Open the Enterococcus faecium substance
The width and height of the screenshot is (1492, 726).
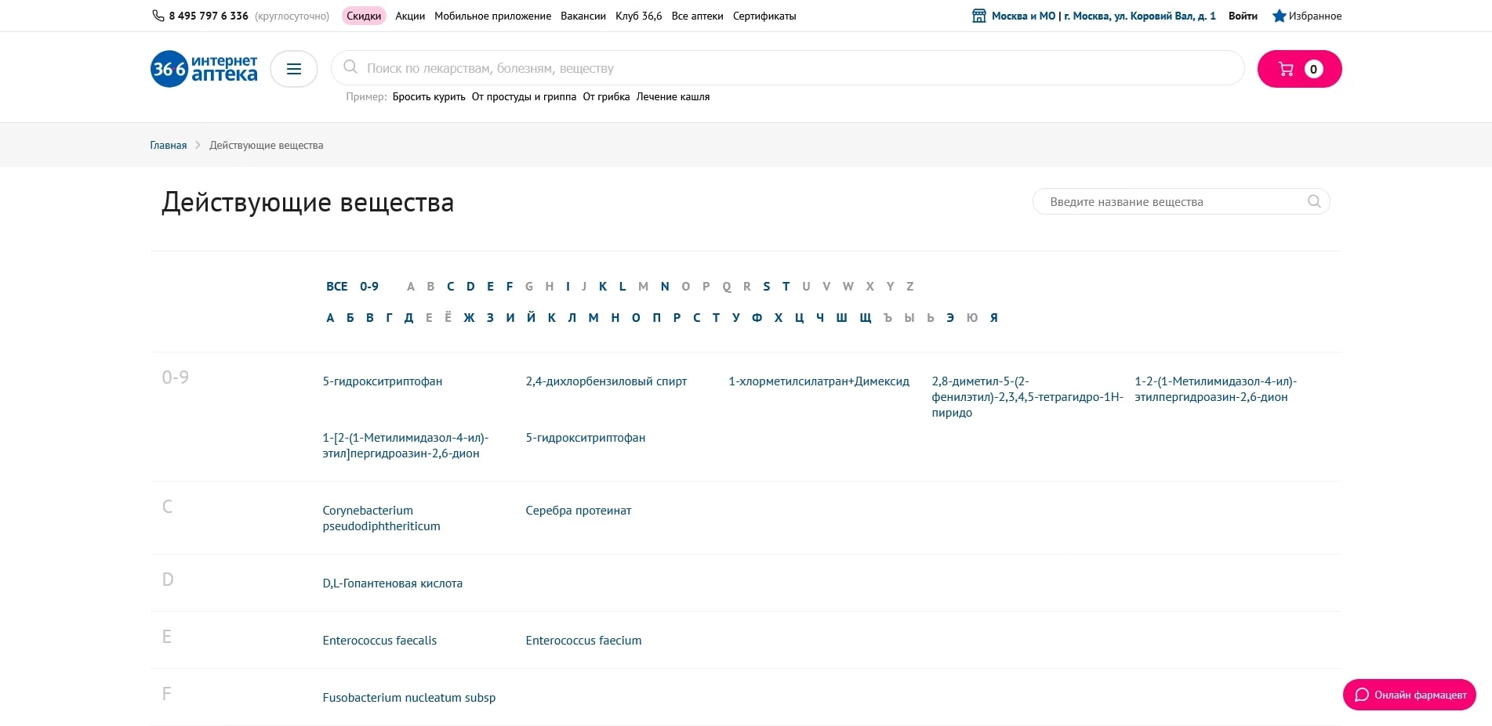coord(583,641)
